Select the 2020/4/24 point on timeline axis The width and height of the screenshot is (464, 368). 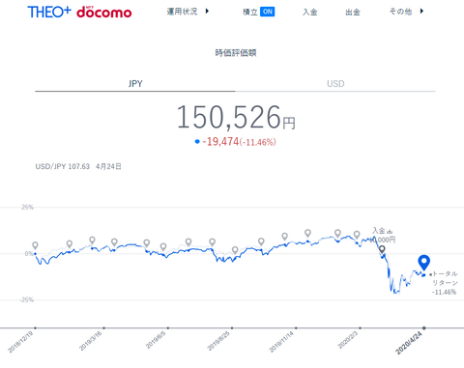(x=424, y=328)
